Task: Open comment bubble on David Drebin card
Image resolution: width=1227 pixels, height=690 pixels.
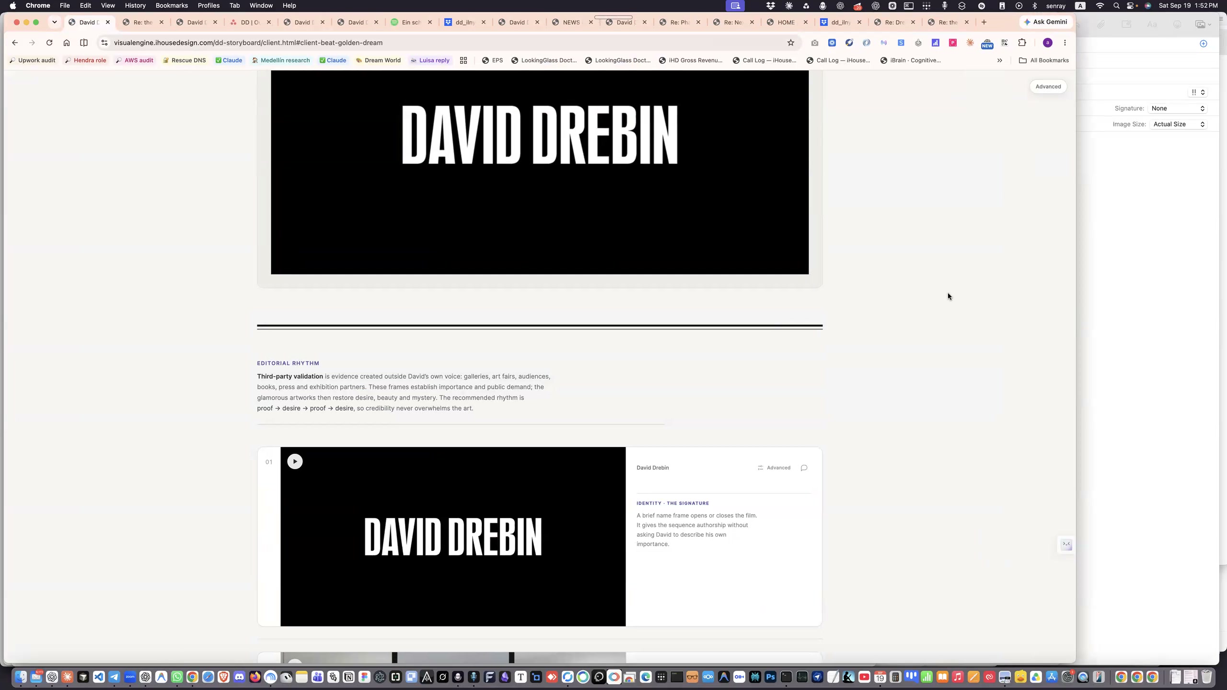Action: tap(804, 468)
